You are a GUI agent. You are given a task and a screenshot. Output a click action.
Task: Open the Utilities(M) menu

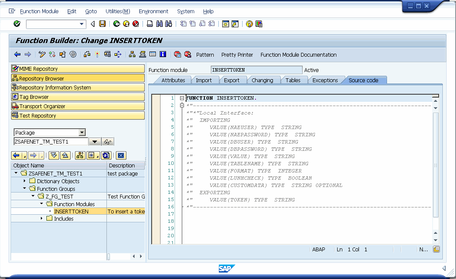[x=118, y=12]
